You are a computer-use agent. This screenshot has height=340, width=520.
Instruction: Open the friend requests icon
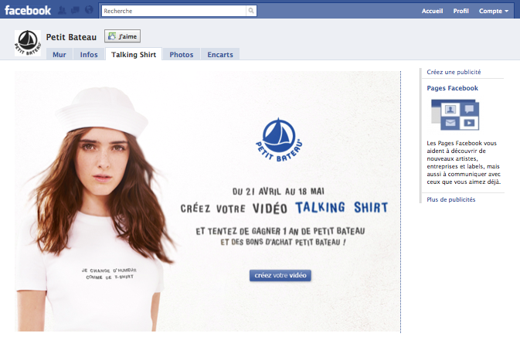point(62,10)
